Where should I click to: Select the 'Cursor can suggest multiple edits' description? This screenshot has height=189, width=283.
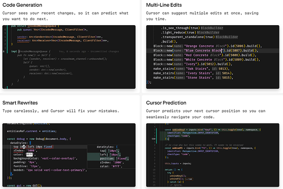coord(202,16)
